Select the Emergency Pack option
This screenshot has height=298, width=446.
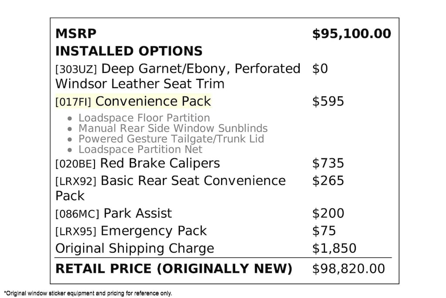131,231
